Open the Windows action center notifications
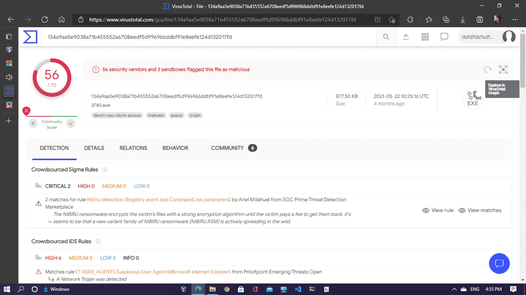 pyautogui.click(x=513, y=289)
